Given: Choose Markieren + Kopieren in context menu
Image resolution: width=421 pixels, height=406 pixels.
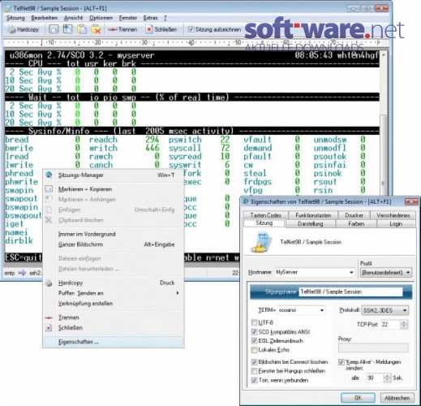Looking at the screenshot, I should tap(114, 189).
